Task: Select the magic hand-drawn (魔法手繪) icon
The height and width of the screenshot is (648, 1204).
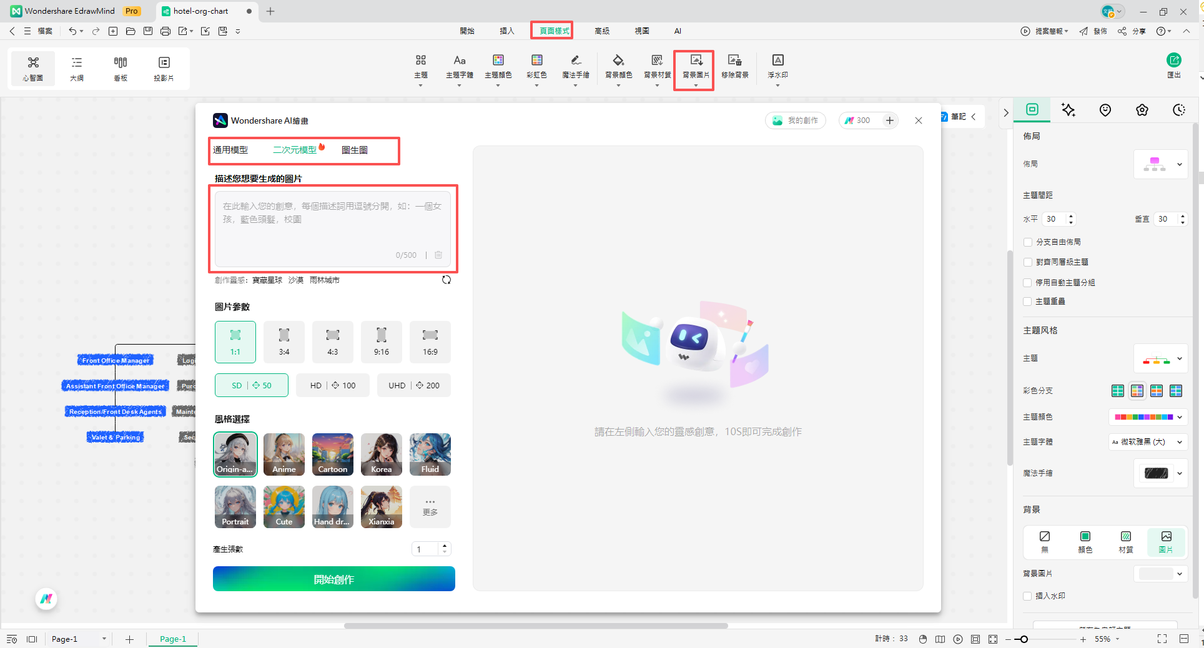Action: 575,61
